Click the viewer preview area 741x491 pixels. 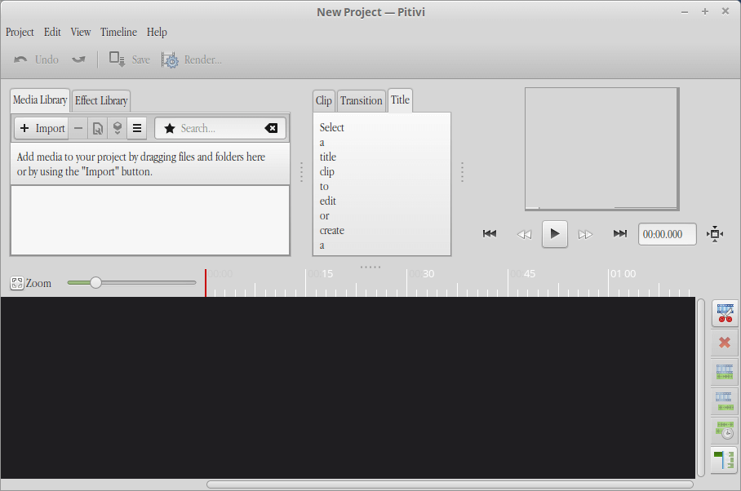pos(601,148)
